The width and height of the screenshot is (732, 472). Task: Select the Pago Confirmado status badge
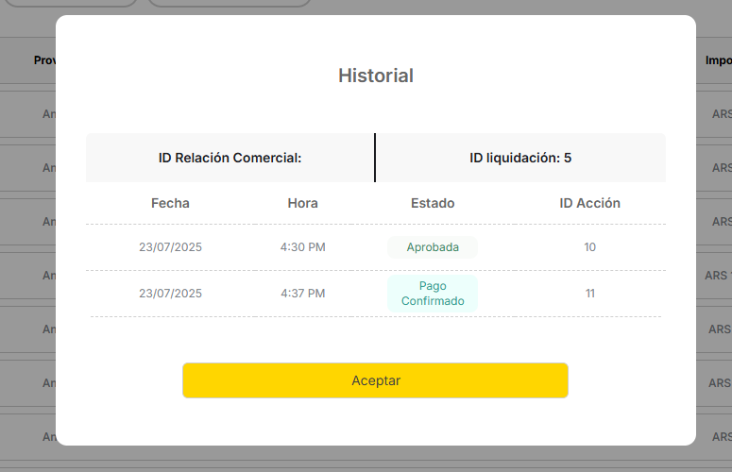point(433,294)
